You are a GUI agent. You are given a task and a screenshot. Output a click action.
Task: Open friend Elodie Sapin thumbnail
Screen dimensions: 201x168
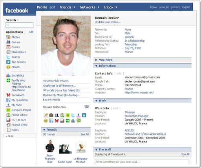click(x=65, y=149)
